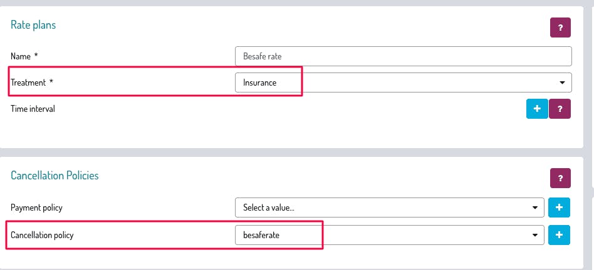Image resolution: width=594 pixels, height=270 pixels.
Task: Click the Payment policy label
Action: point(36,207)
